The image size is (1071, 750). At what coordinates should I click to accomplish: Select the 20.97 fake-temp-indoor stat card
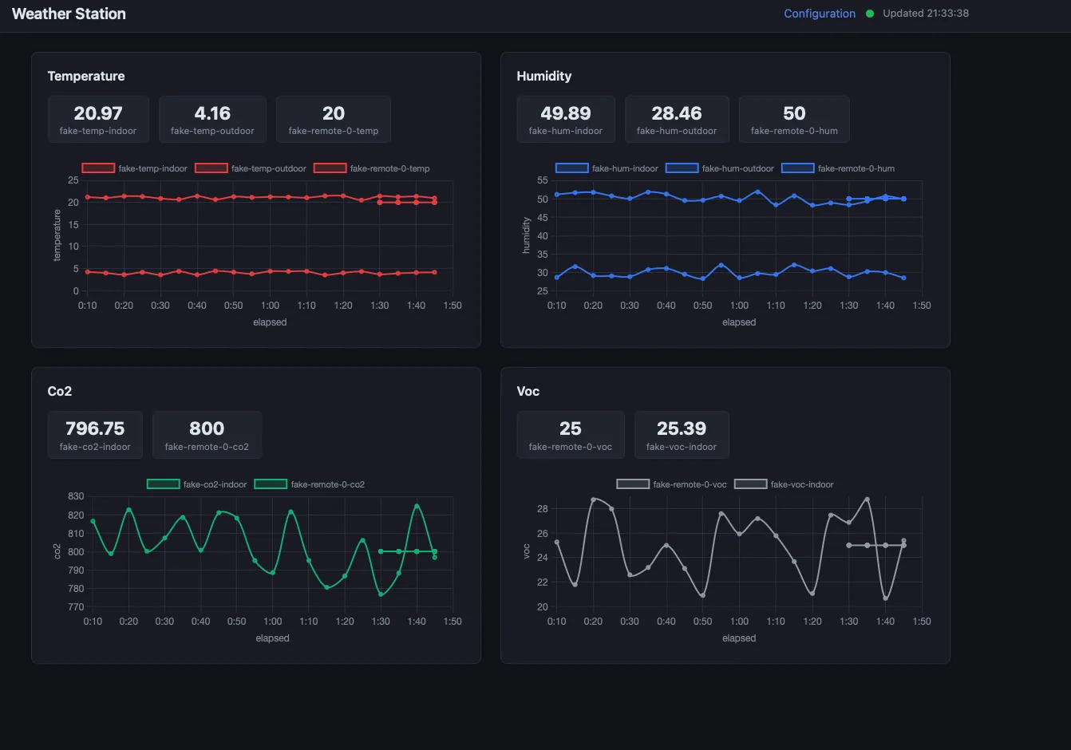(x=98, y=120)
